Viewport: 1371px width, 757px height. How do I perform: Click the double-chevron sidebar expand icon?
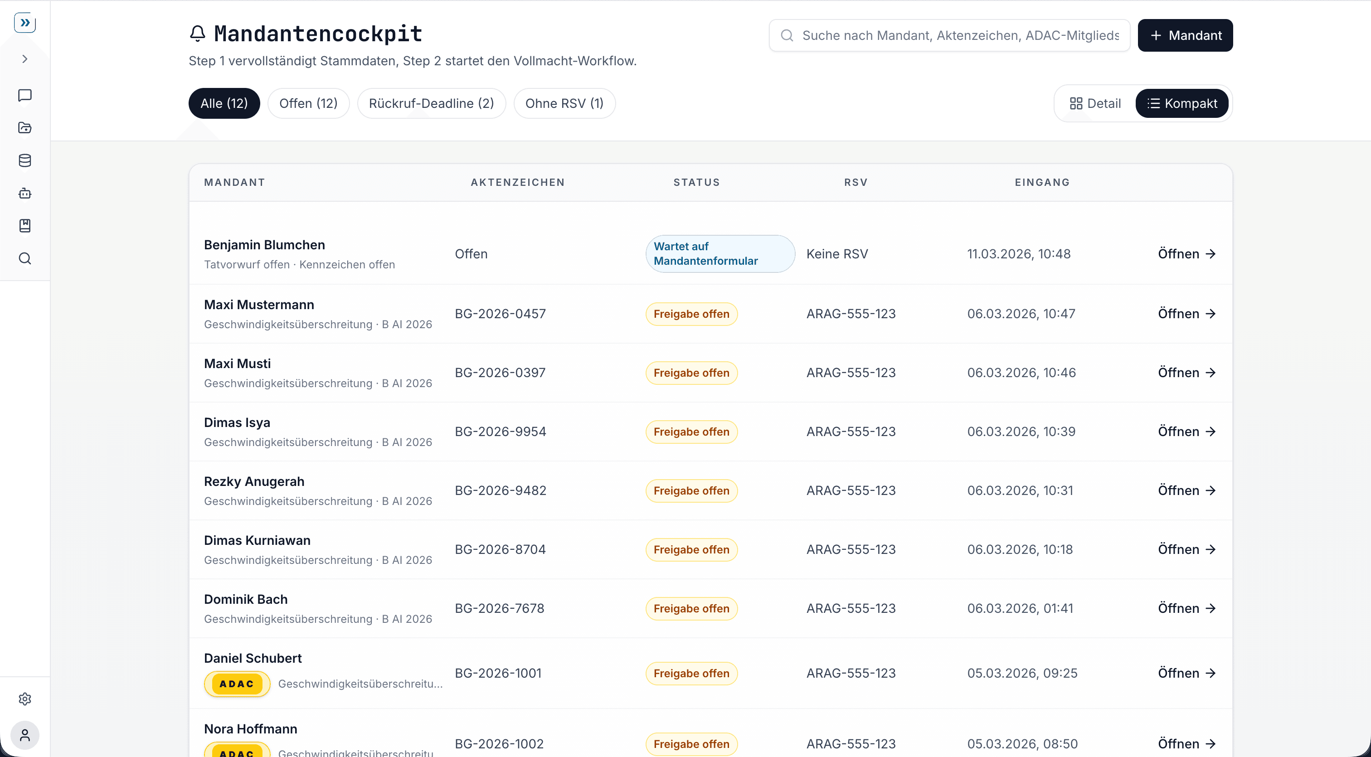point(24,22)
